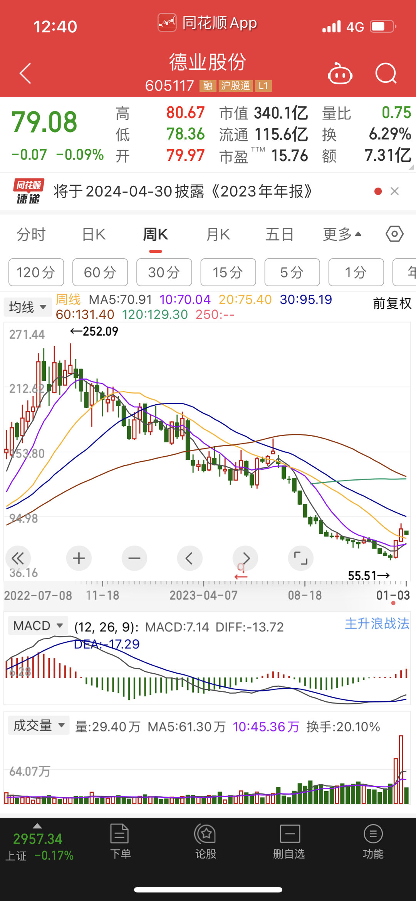Viewport: 416px width, 901px height.
Task: Expand quote details corner triangle
Action: [411, 167]
